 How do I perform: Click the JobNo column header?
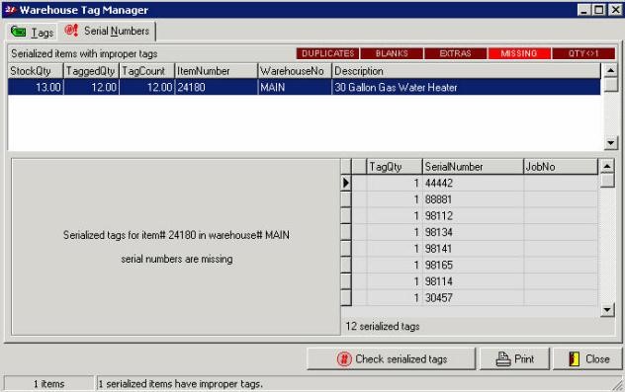[561, 167]
